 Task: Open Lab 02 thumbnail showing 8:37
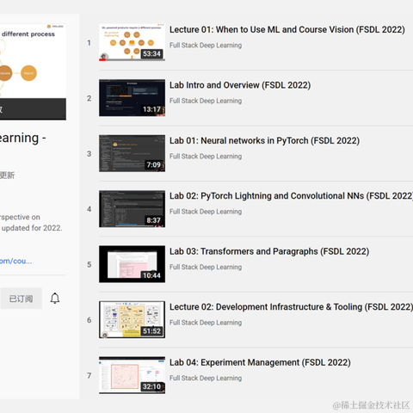point(132,209)
